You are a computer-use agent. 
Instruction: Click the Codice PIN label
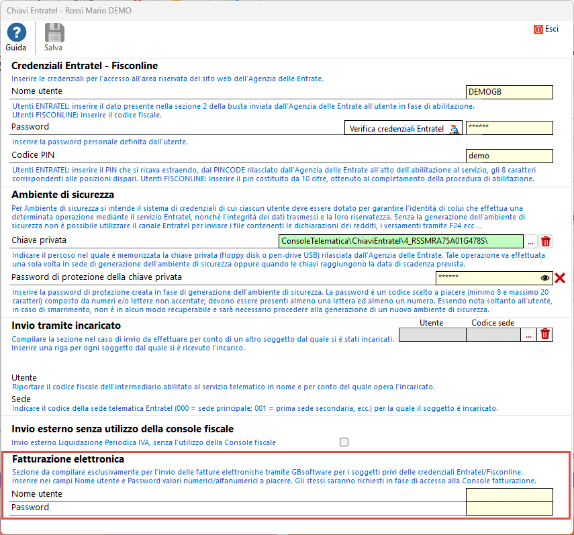coord(33,155)
